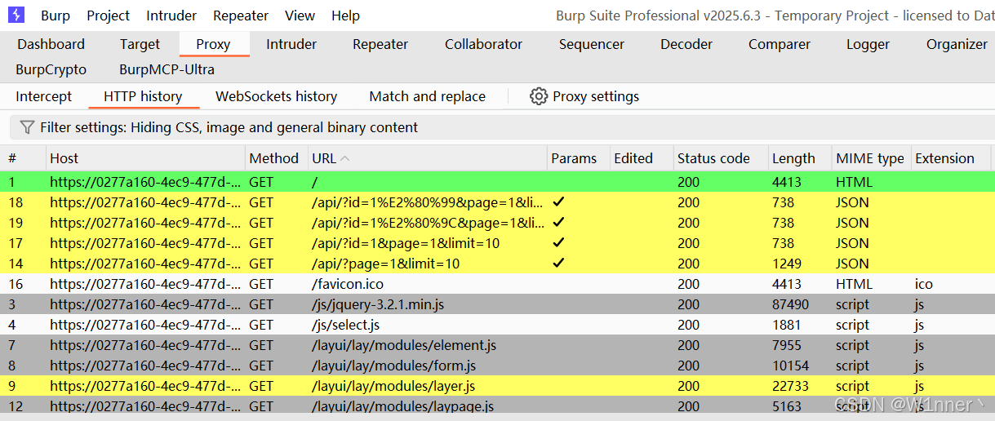Open the Organizer tab

click(x=957, y=44)
